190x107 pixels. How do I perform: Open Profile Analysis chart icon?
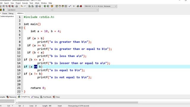[x=78, y=6]
